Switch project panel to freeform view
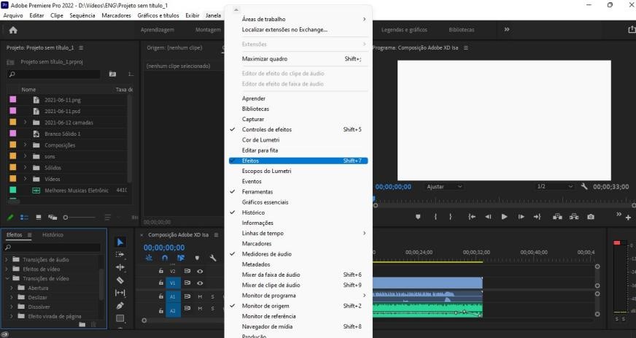This screenshot has height=338, width=636. click(x=53, y=218)
